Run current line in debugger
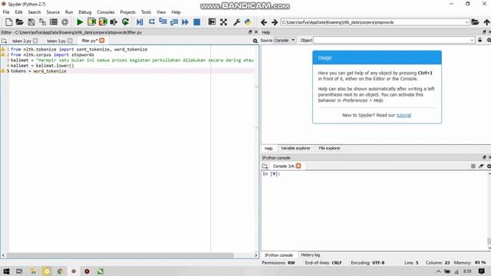 point(152,21)
